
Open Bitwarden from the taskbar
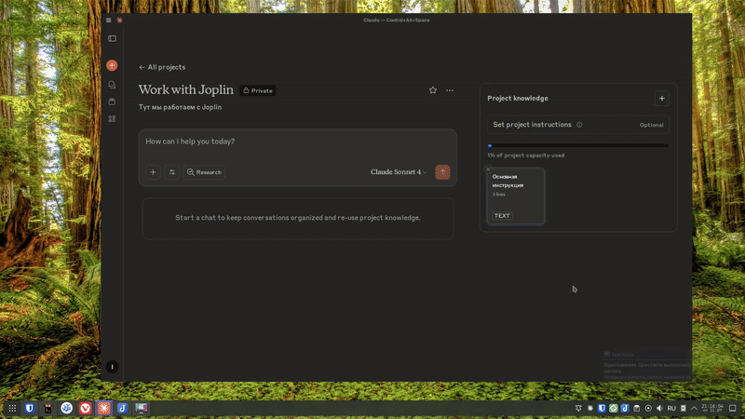(x=30, y=408)
